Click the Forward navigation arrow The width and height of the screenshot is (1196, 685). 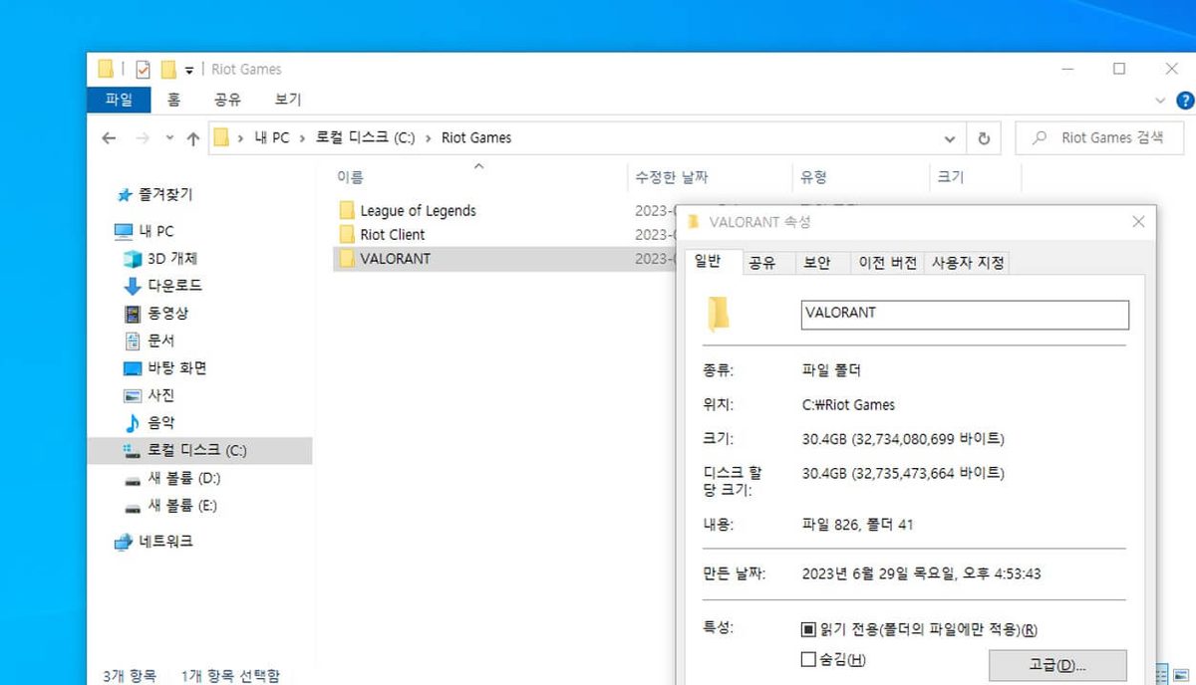tap(143, 138)
